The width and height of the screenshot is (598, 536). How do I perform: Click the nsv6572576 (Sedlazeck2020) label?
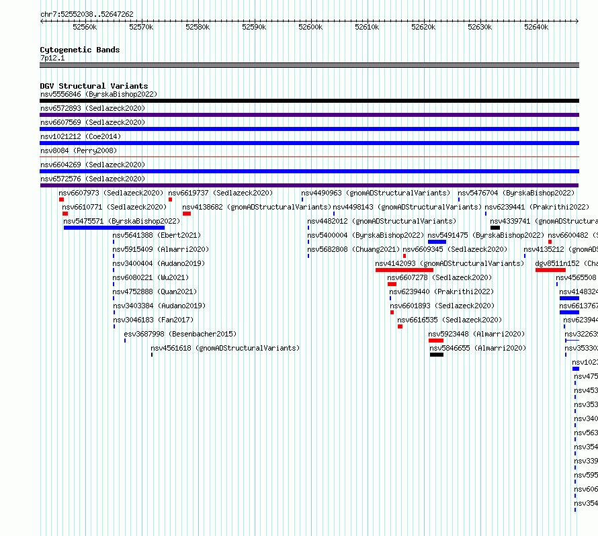click(93, 179)
